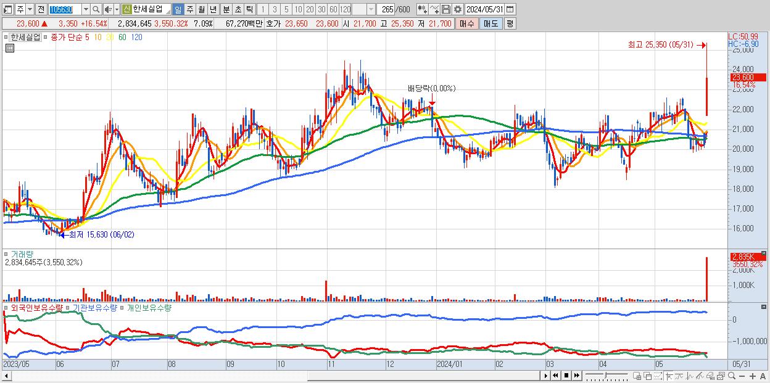The image size is (770, 383).
Task: Click the candlestick settings toolbar icon
Action: click(422, 9)
